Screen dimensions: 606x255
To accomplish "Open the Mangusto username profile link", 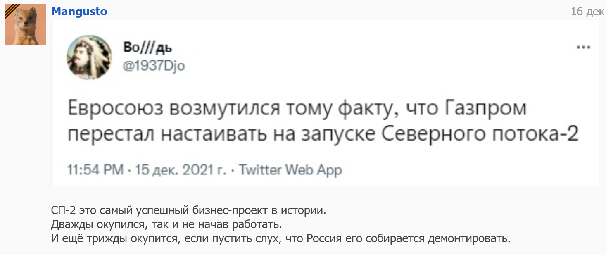I will click(x=79, y=12).
